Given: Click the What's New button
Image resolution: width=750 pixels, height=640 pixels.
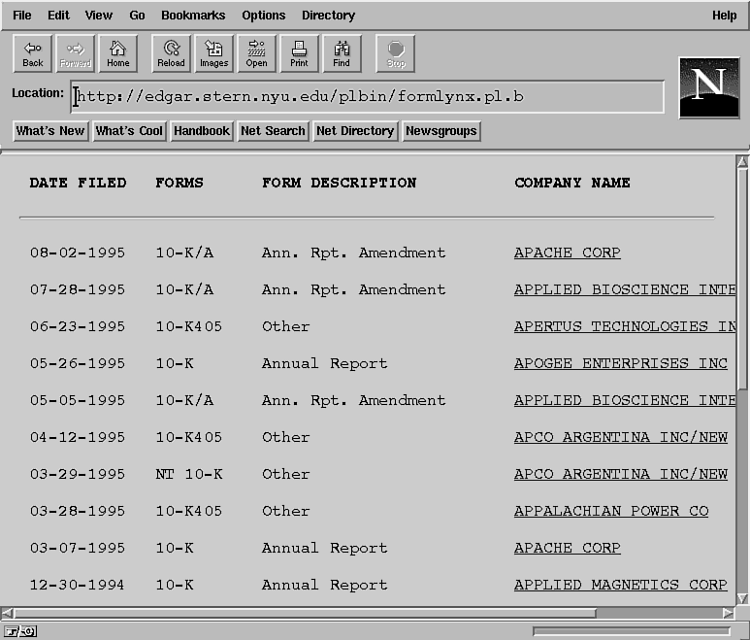Looking at the screenshot, I should coord(50,131).
